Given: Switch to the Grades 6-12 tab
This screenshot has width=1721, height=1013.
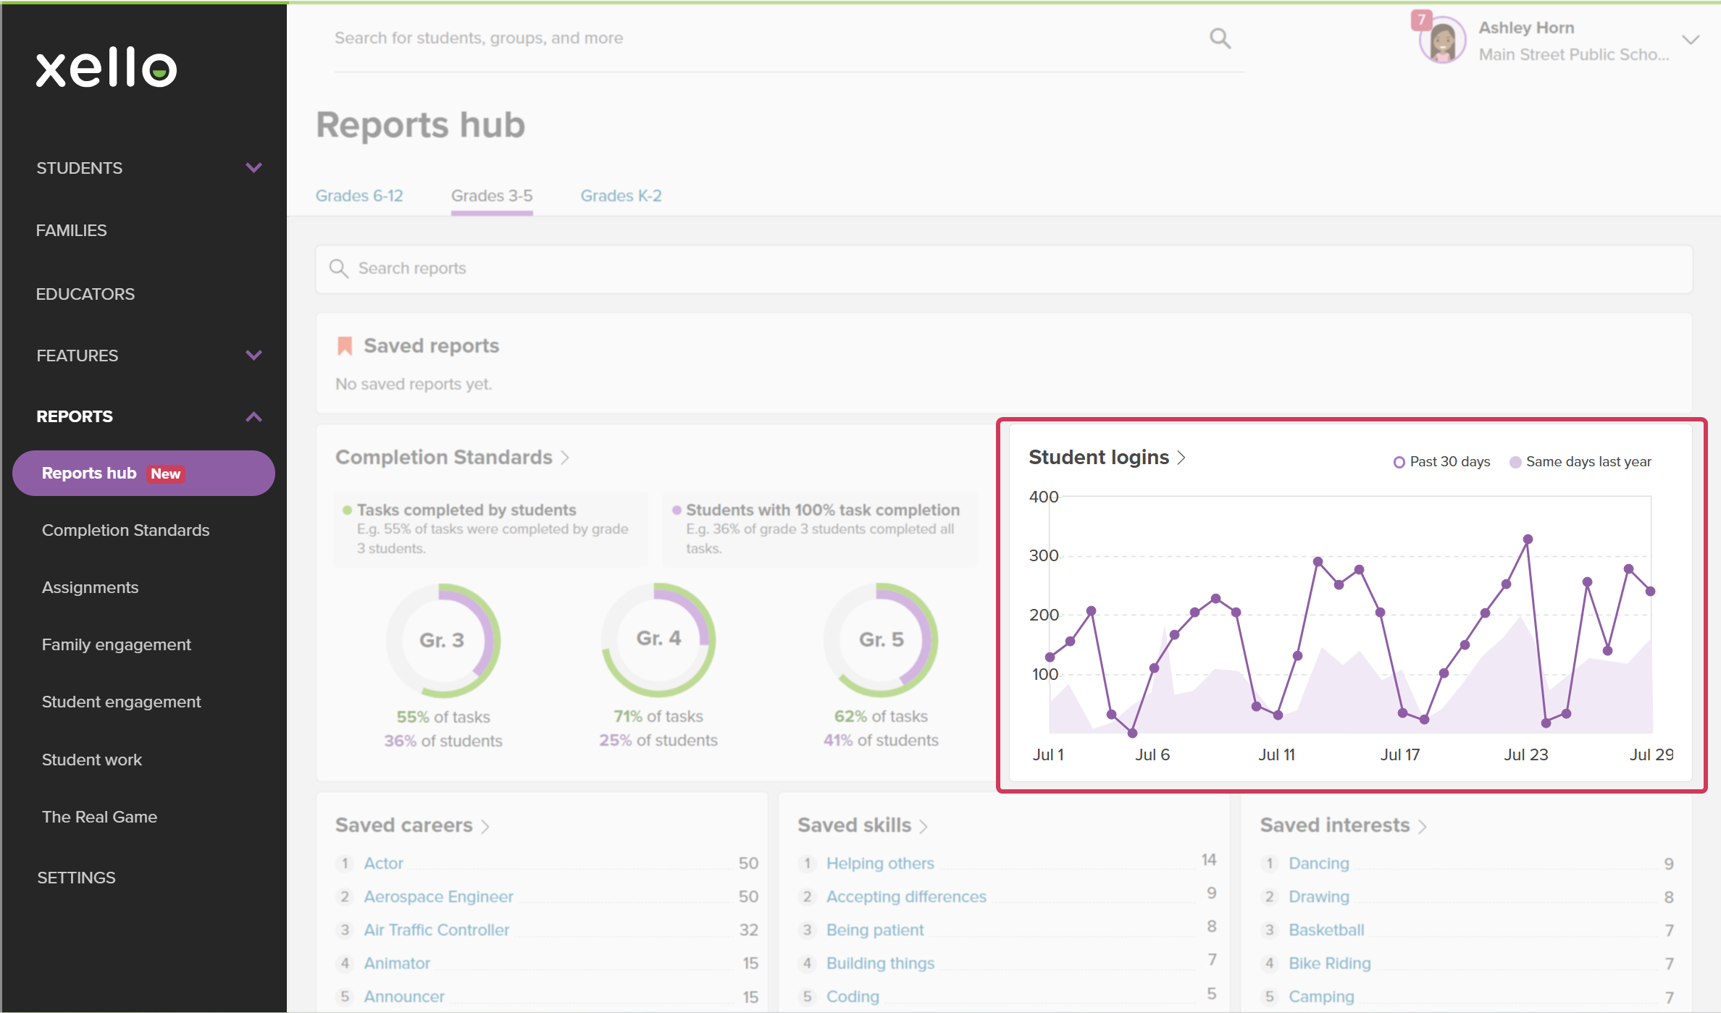Looking at the screenshot, I should click(x=359, y=196).
